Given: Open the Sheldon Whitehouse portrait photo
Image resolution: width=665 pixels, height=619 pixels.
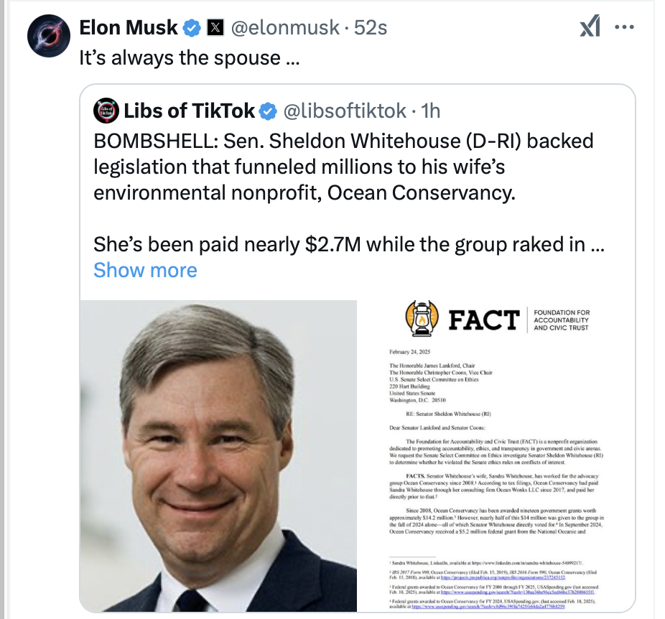Looking at the screenshot, I should tap(218, 456).
